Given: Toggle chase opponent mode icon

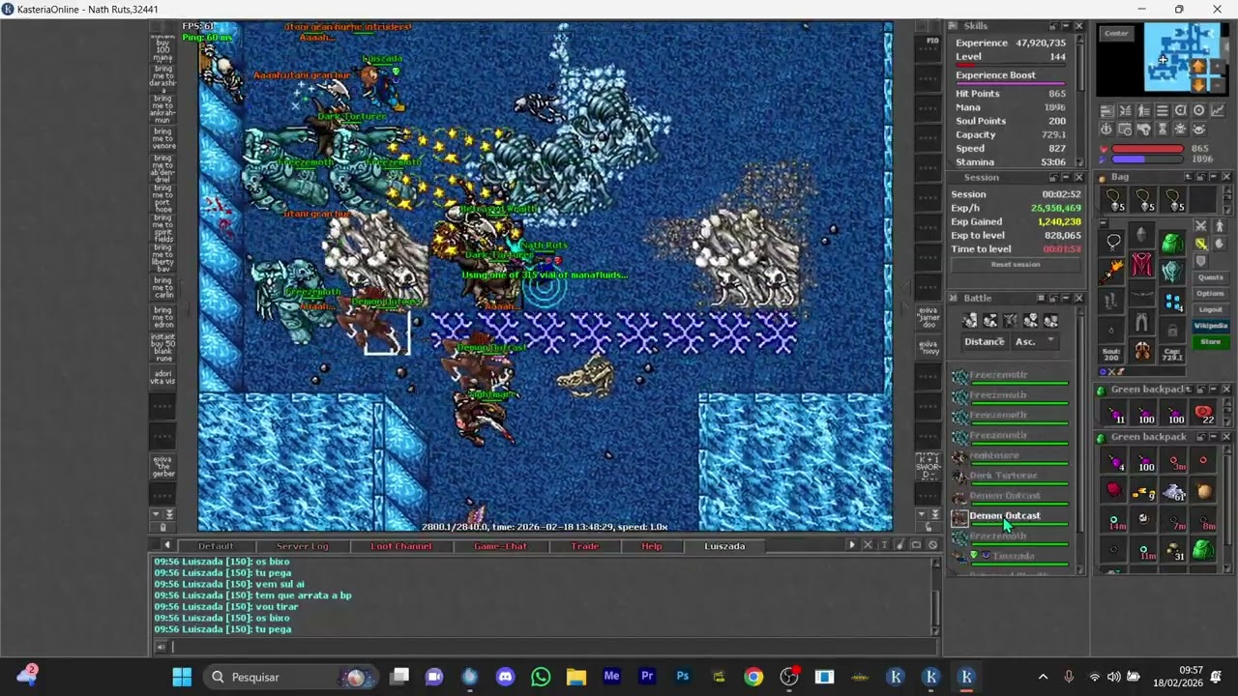Looking at the screenshot, I should pyautogui.click(x=1219, y=225).
